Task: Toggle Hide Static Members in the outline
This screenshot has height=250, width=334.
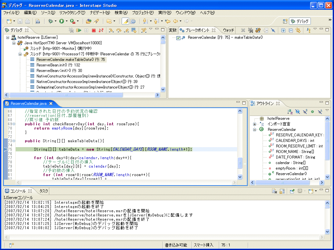Action: [x=305, y=112]
